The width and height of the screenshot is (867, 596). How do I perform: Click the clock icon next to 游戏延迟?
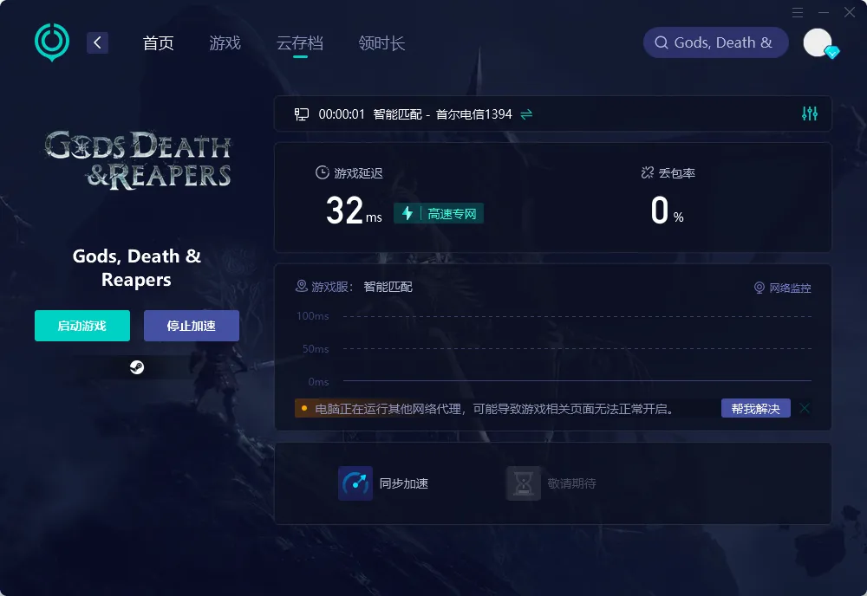point(323,173)
